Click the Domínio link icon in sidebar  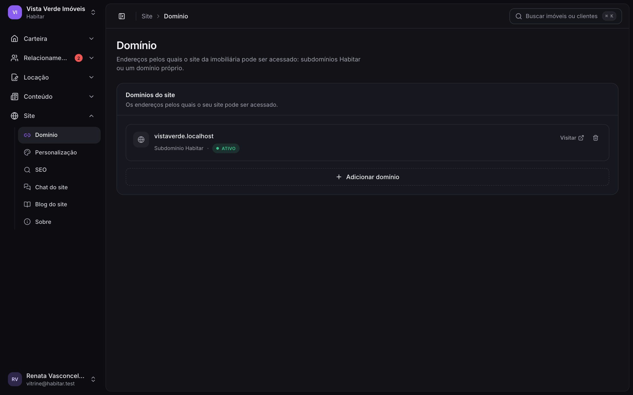point(27,135)
